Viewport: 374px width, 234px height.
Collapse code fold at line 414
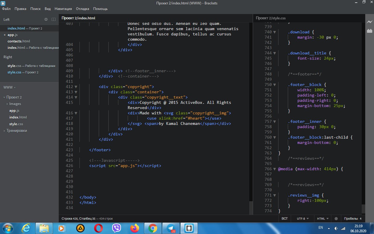pos(76,97)
